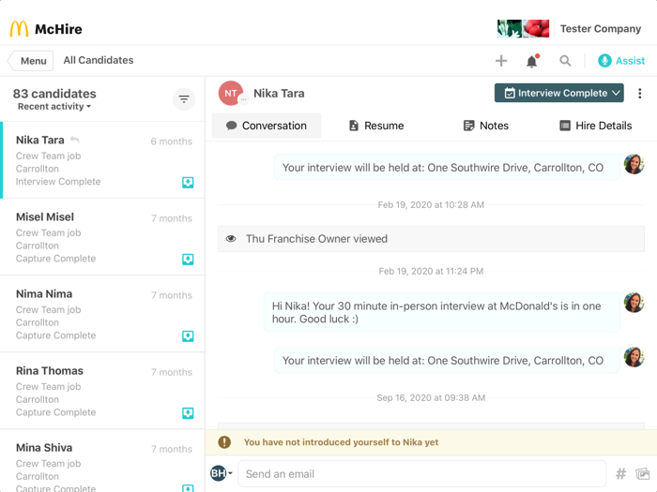This screenshot has height=492, width=657.
Task: Click the Feb 19, 2020 at 10:28 AM timestamp
Action: click(431, 205)
